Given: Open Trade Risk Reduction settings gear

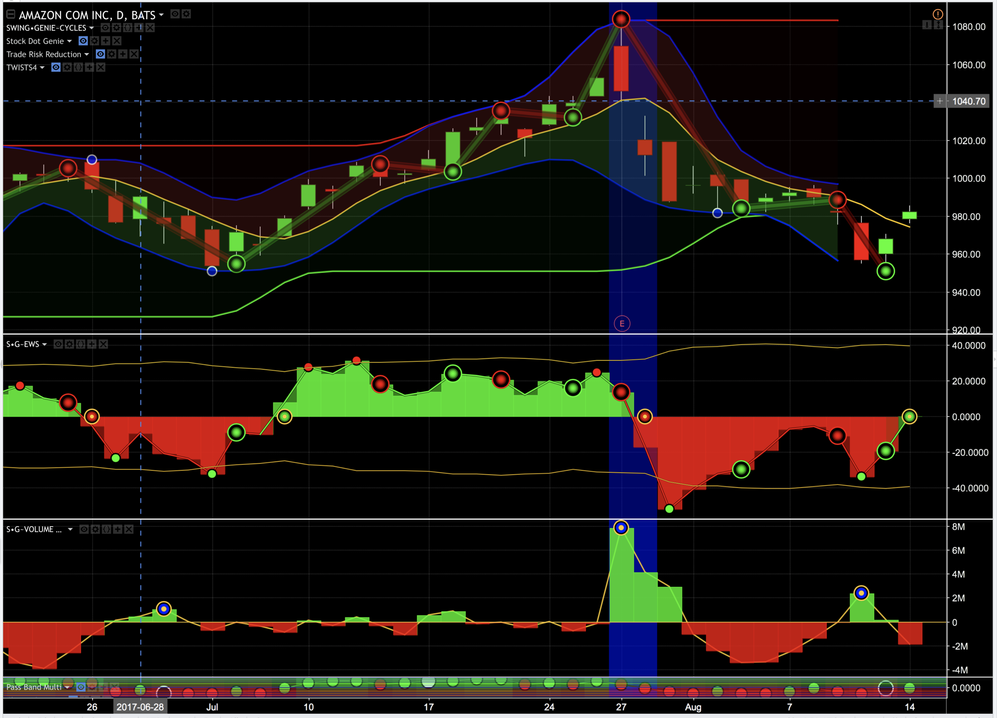Looking at the screenshot, I should [112, 54].
